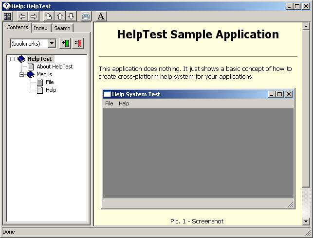Select the Menus tree item
Screen dimensions: 313x238
click(44, 74)
